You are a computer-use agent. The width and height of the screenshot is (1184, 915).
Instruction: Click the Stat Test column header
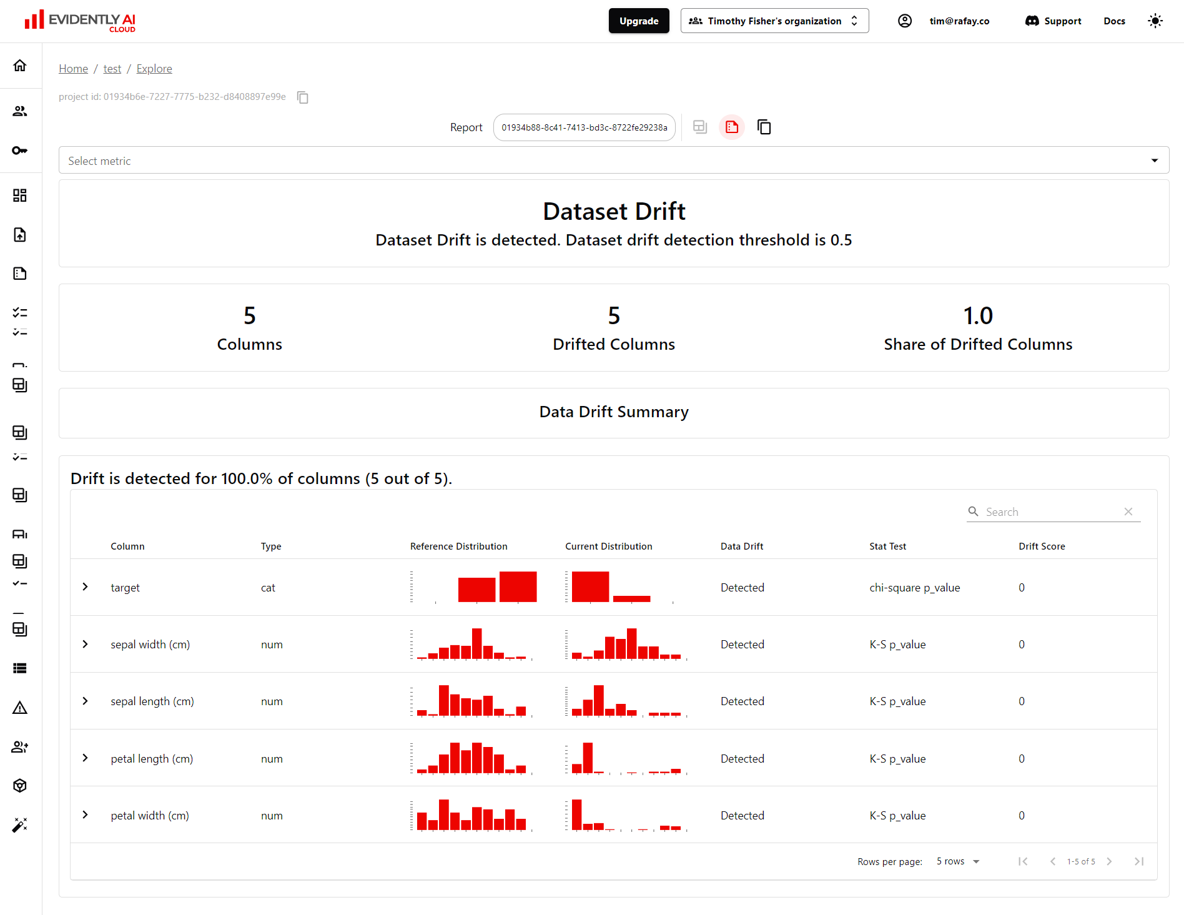click(x=887, y=546)
